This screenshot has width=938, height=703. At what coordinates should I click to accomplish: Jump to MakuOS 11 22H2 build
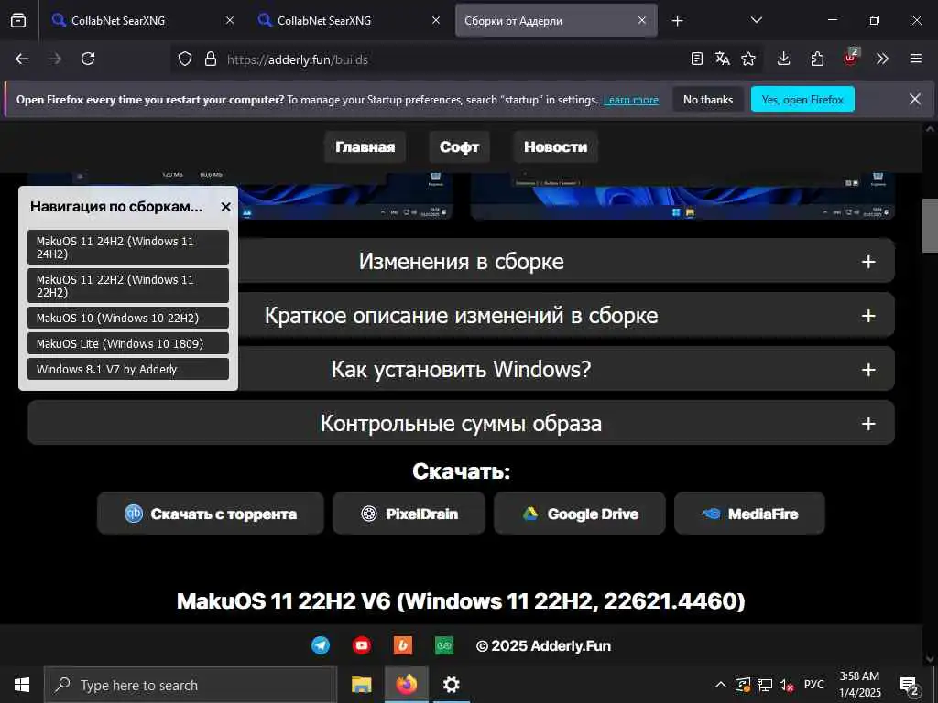point(128,286)
